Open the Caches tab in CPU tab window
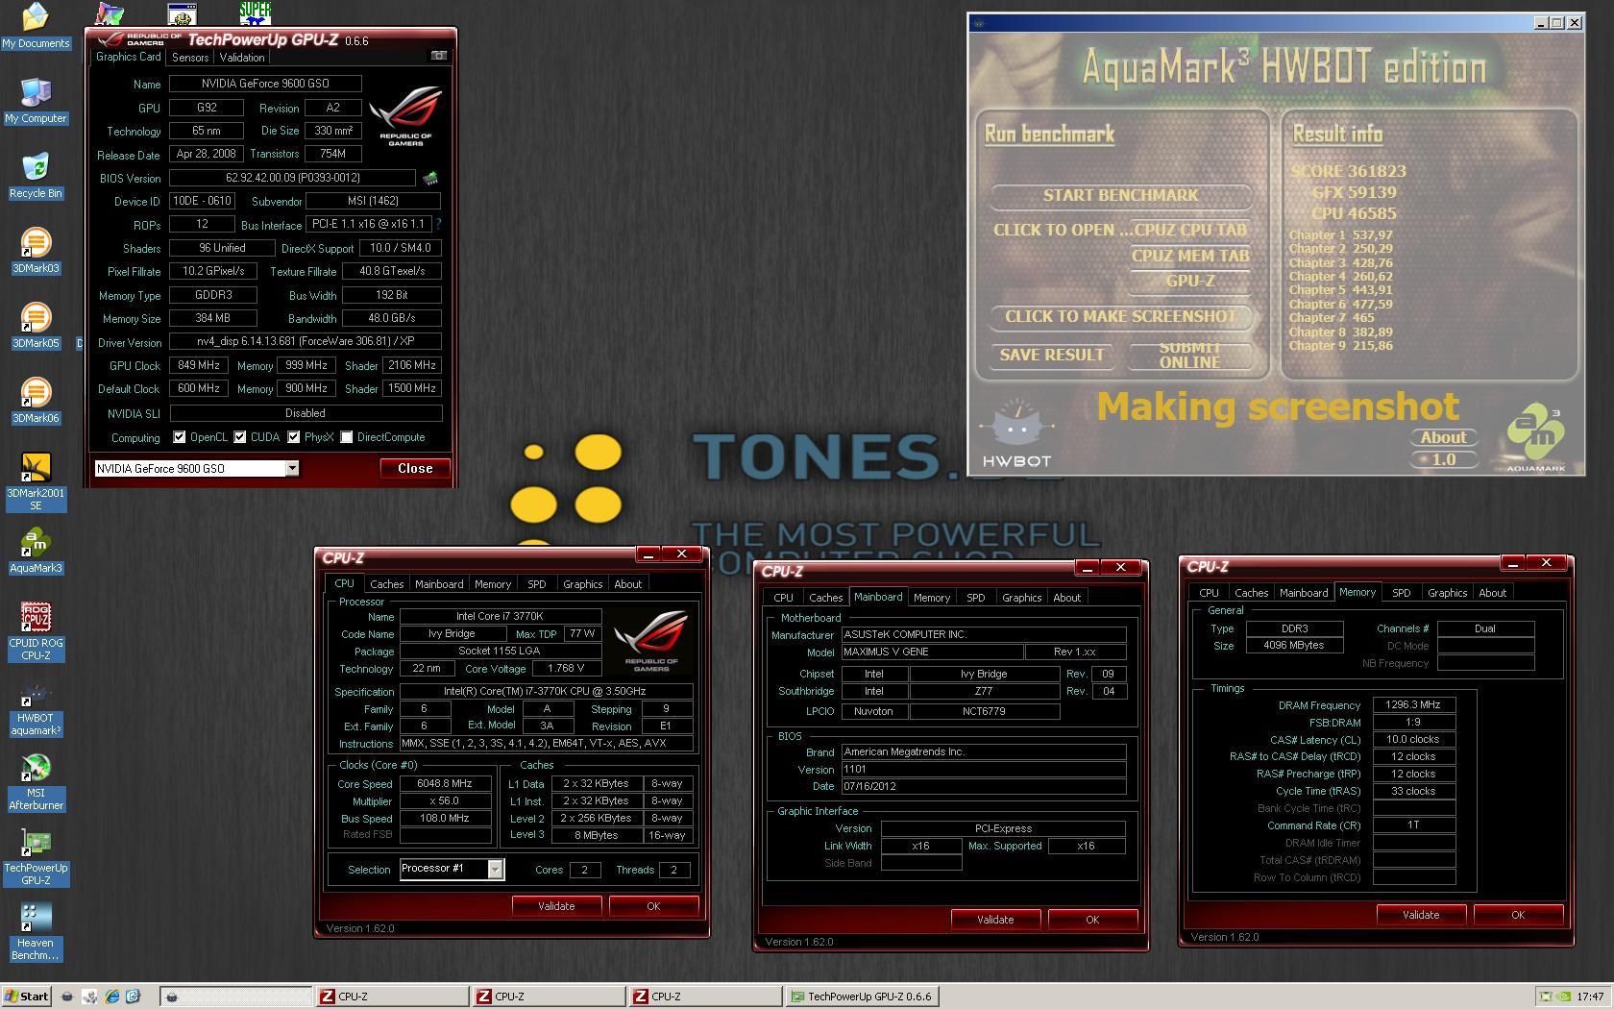This screenshot has height=1009, width=1614. point(386,584)
